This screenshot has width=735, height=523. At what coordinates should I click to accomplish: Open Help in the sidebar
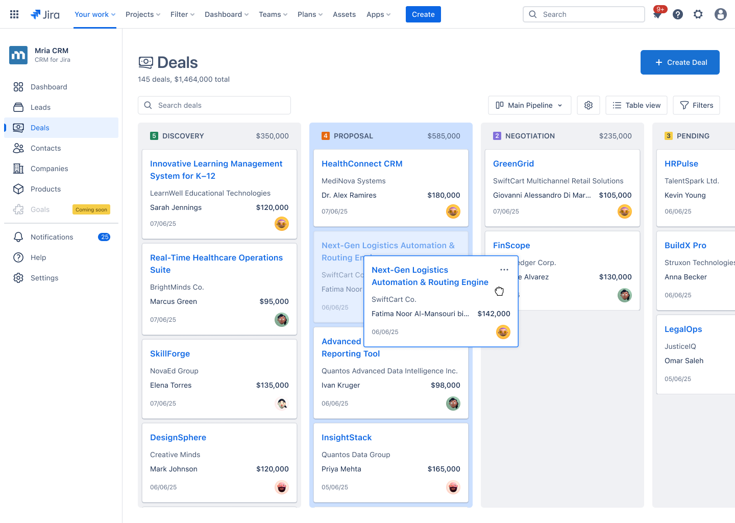click(61, 257)
